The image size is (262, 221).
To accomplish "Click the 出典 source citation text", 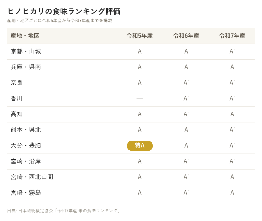I will [x=64, y=211].
